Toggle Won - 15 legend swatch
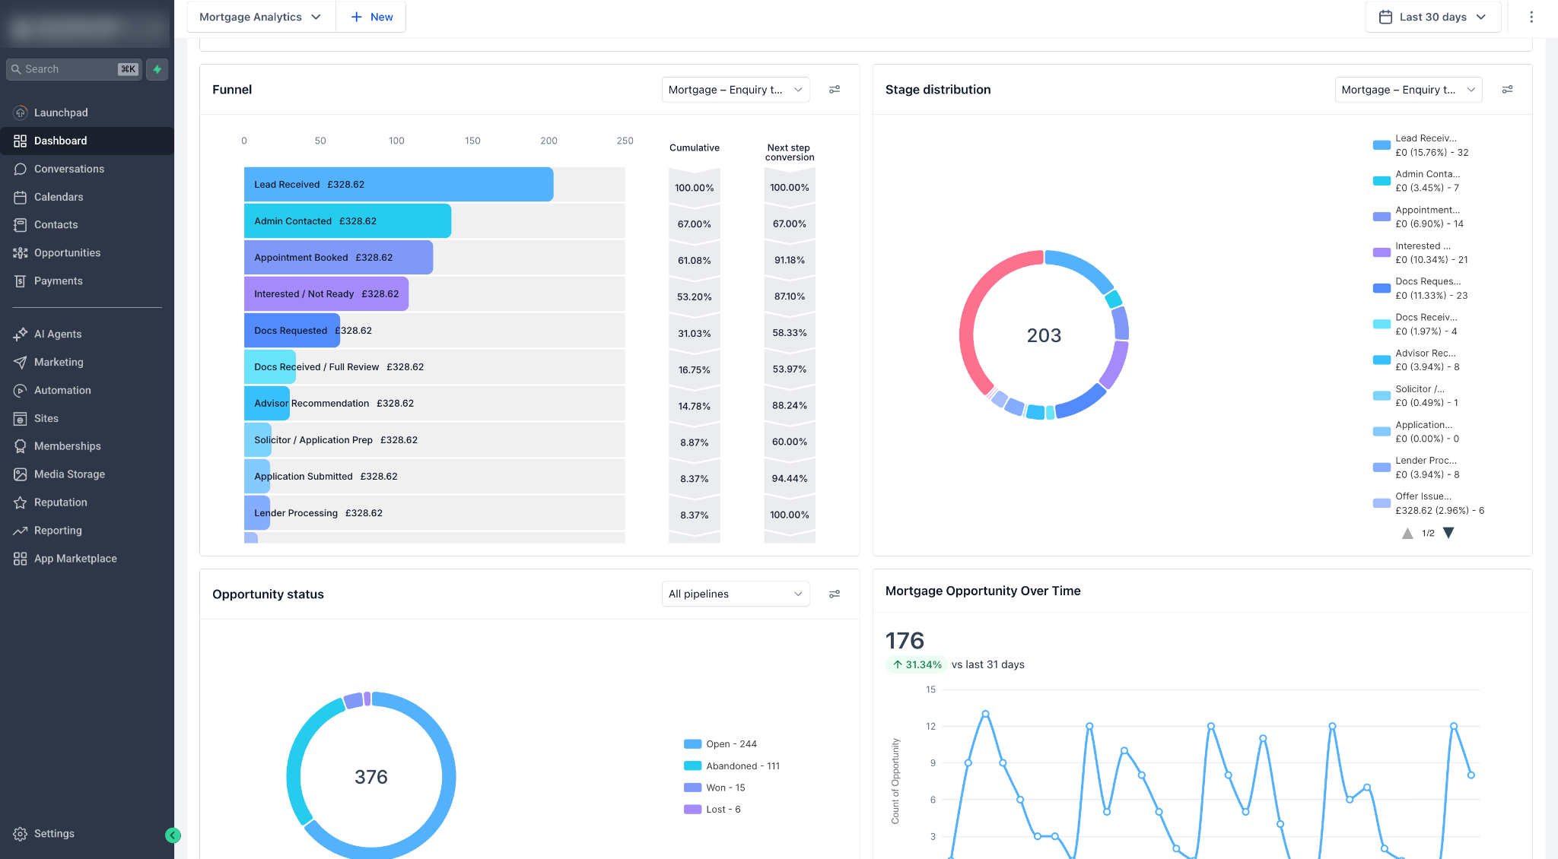Viewport: 1558px width, 859px height. (692, 788)
